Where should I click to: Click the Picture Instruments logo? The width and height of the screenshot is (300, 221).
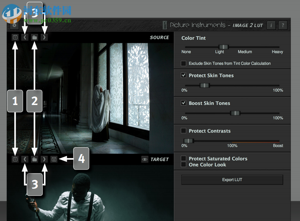pyautogui.click(x=164, y=25)
